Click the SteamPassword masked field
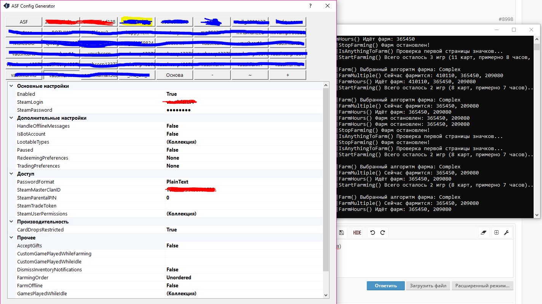This screenshot has width=542, height=304. 244,110
